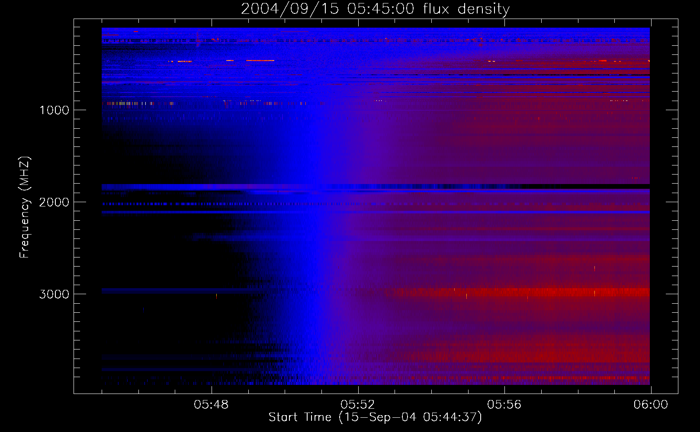The image size is (700, 432).
Task: Click the plot title '2004/09/15 05:45:00 flux density'
Action: [x=375, y=9]
